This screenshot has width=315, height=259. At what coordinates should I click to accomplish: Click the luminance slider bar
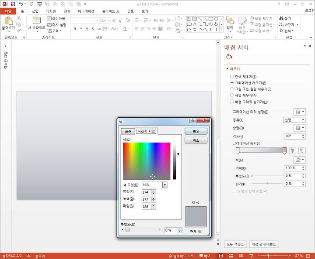(x=174, y=161)
